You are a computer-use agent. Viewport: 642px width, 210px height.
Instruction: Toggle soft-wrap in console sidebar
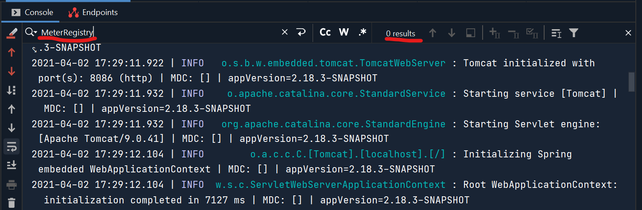12,146
